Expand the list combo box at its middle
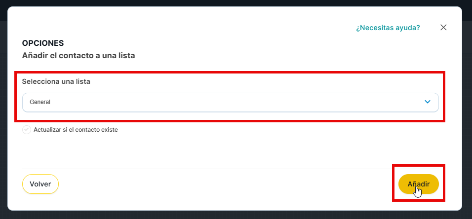The height and width of the screenshot is (219, 472). (x=230, y=102)
